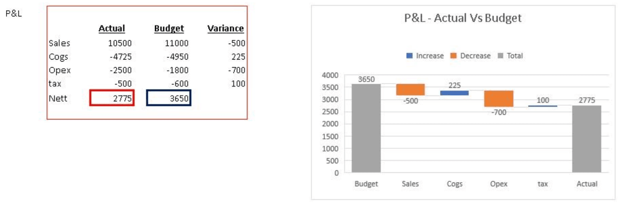Click the P&L label cell
Image resolution: width=629 pixels, height=211 pixels.
point(13,13)
